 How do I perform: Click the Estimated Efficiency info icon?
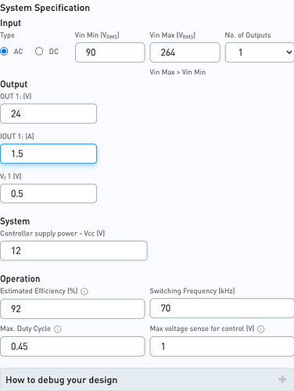click(x=84, y=292)
